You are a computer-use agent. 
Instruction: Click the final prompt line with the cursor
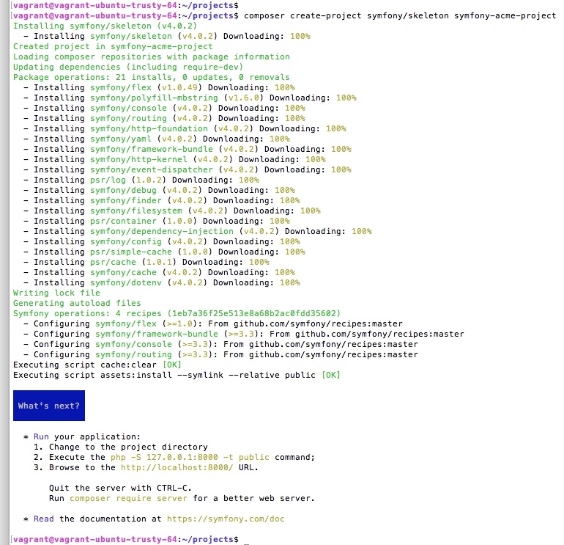130,539
